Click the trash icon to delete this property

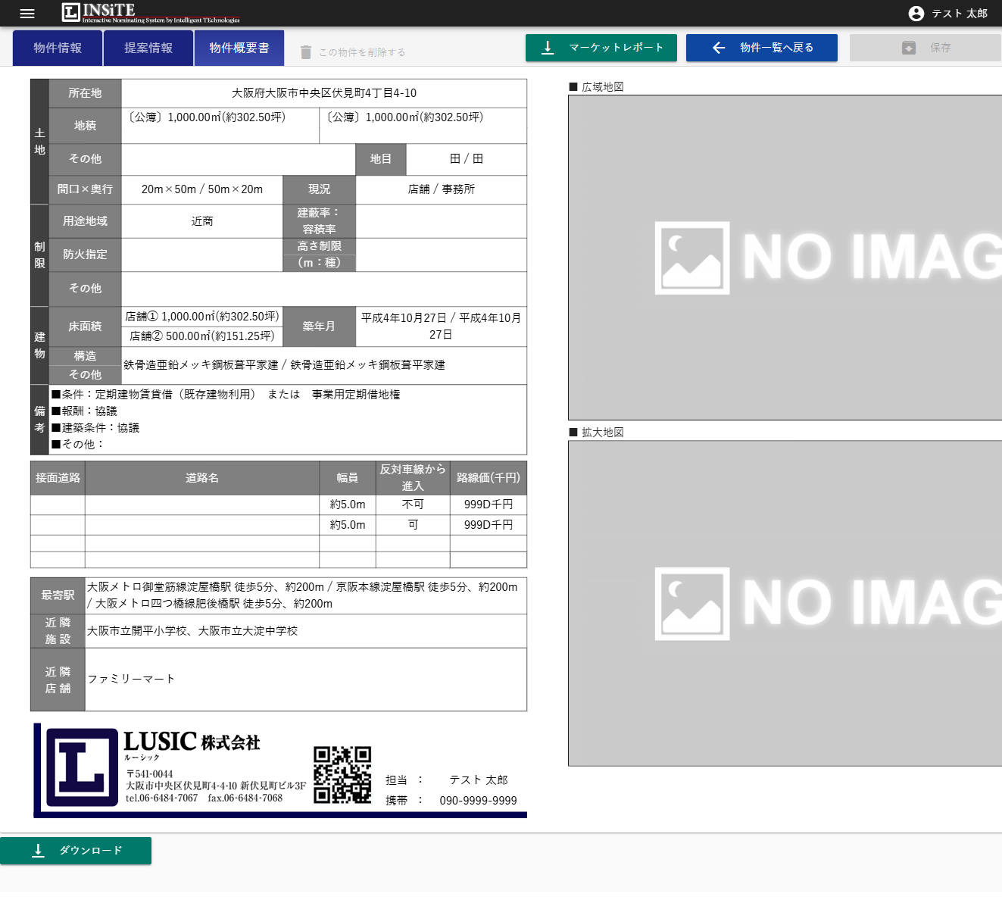pos(306,52)
